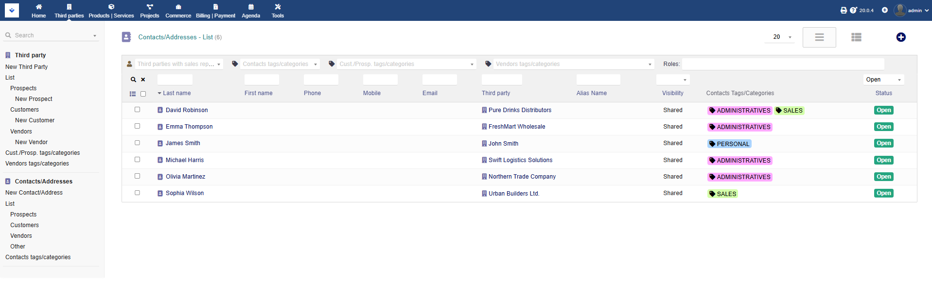The width and height of the screenshot is (932, 281).
Task: Tick the checkbox for Olivia Martinez
Action: click(137, 176)
